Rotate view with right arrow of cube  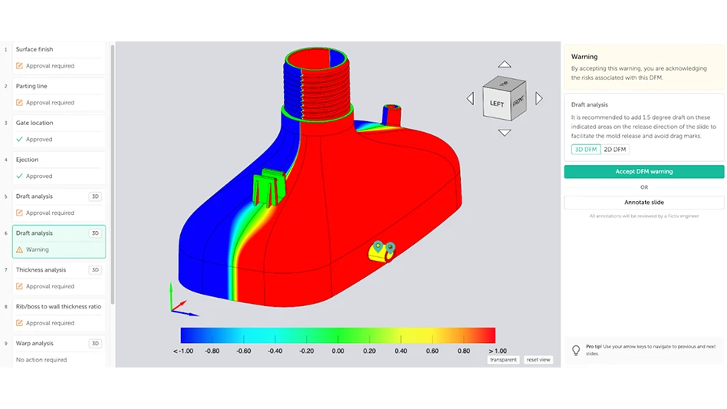[x=538, y=98]
